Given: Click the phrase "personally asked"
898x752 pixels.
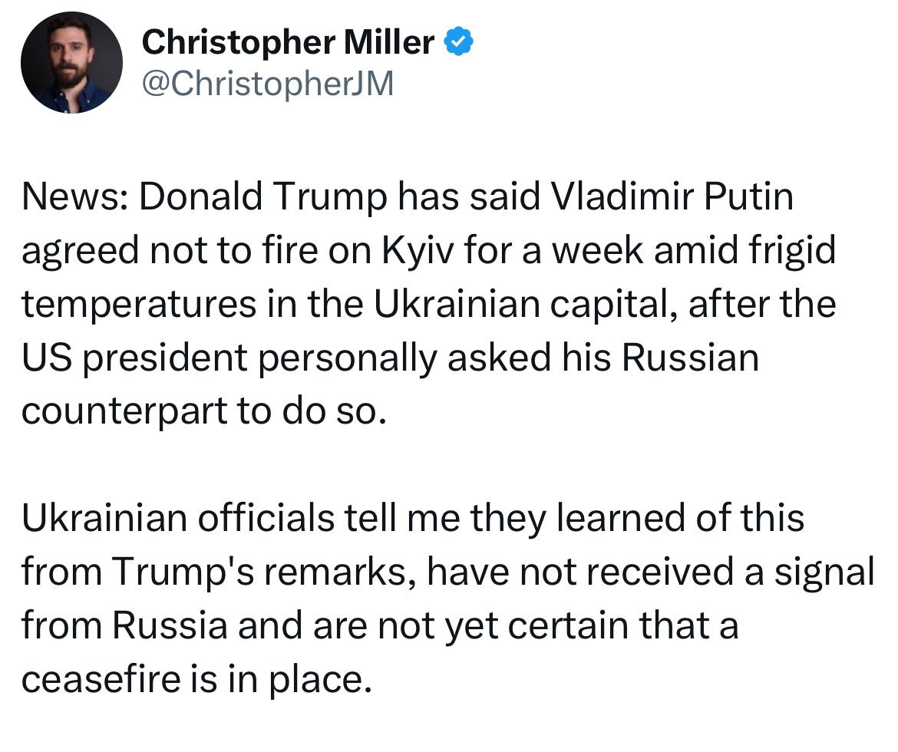Looking at the screenshot, I should (384, 358).
